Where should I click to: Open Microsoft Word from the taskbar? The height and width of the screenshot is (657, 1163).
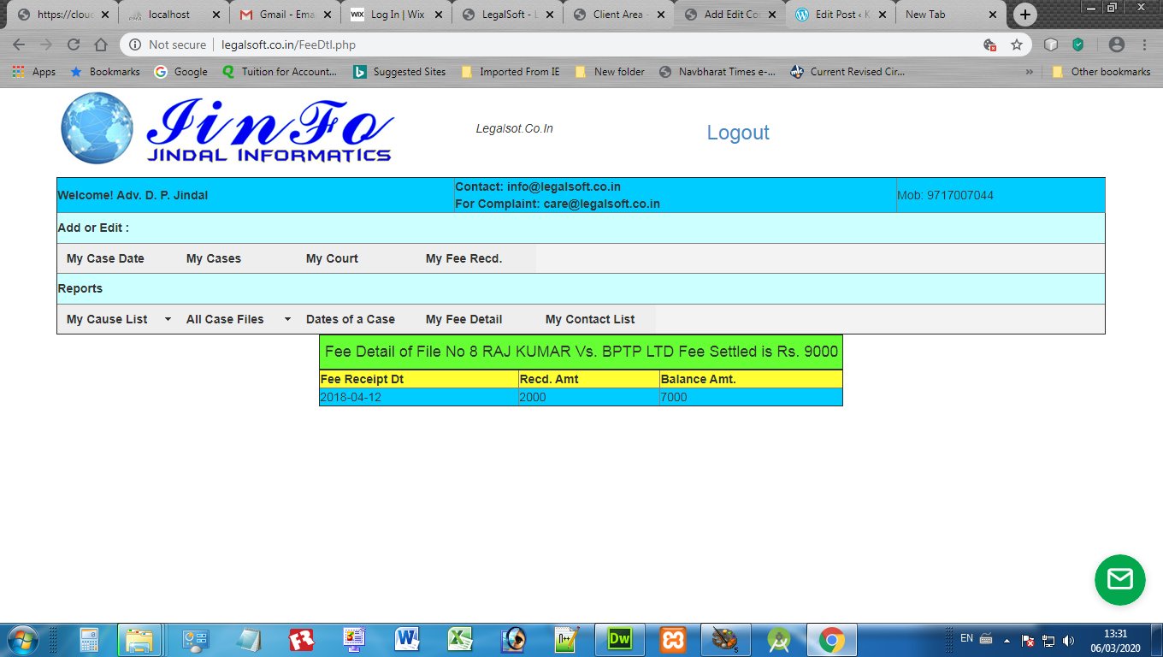click(407, 639)
